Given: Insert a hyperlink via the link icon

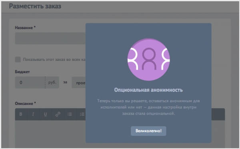Looking at the screenshot, I should point(58,114).
